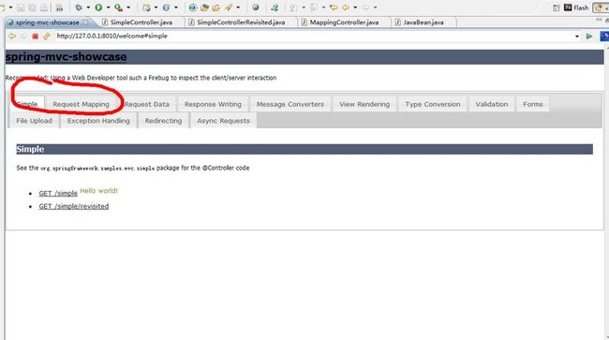Open the Redirecting page tab
The height and width of the screenshot is (340, 609).
(164, 121)
